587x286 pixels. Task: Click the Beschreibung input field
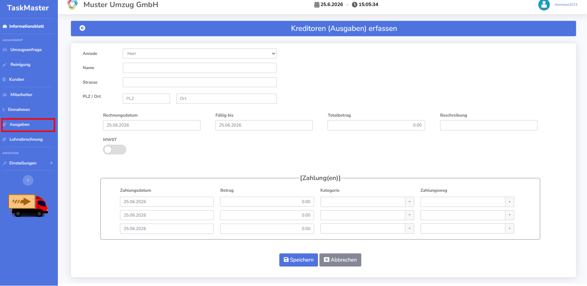489,125
